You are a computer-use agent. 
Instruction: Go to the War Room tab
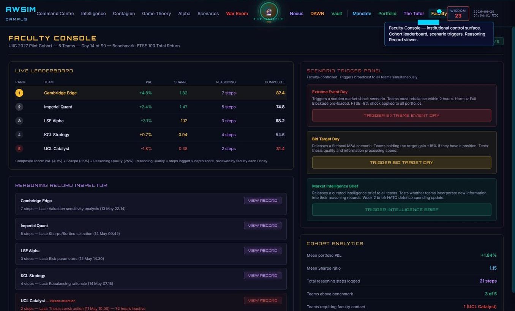[x=237, y=14]
